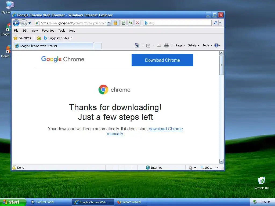Click the Internet Explorer title bar icon
The height and width of the screenshot is (206, 275).
coord(15,15)
